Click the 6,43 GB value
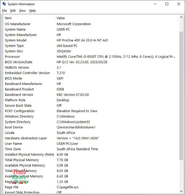 62,176
